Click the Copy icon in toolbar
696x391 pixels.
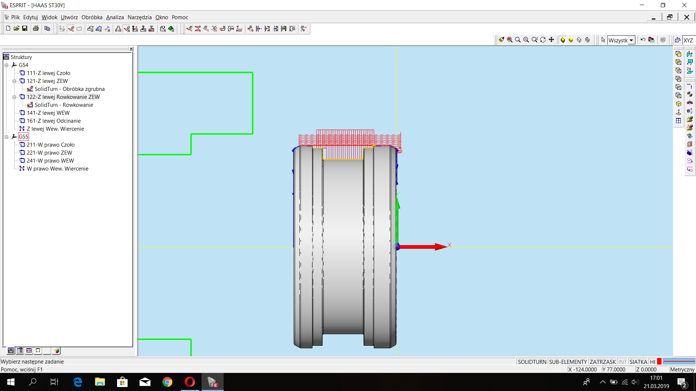click(x=47, y=29)
